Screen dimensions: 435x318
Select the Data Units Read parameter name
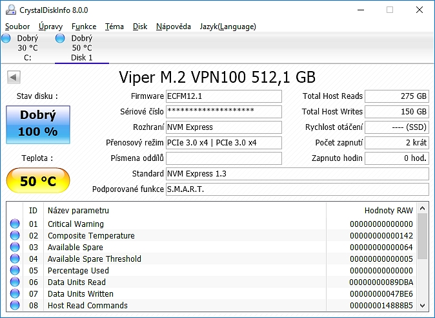pos(77,282)
